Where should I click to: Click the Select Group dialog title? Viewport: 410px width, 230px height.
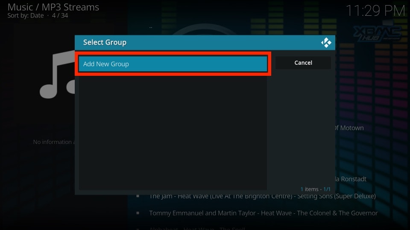105,43
